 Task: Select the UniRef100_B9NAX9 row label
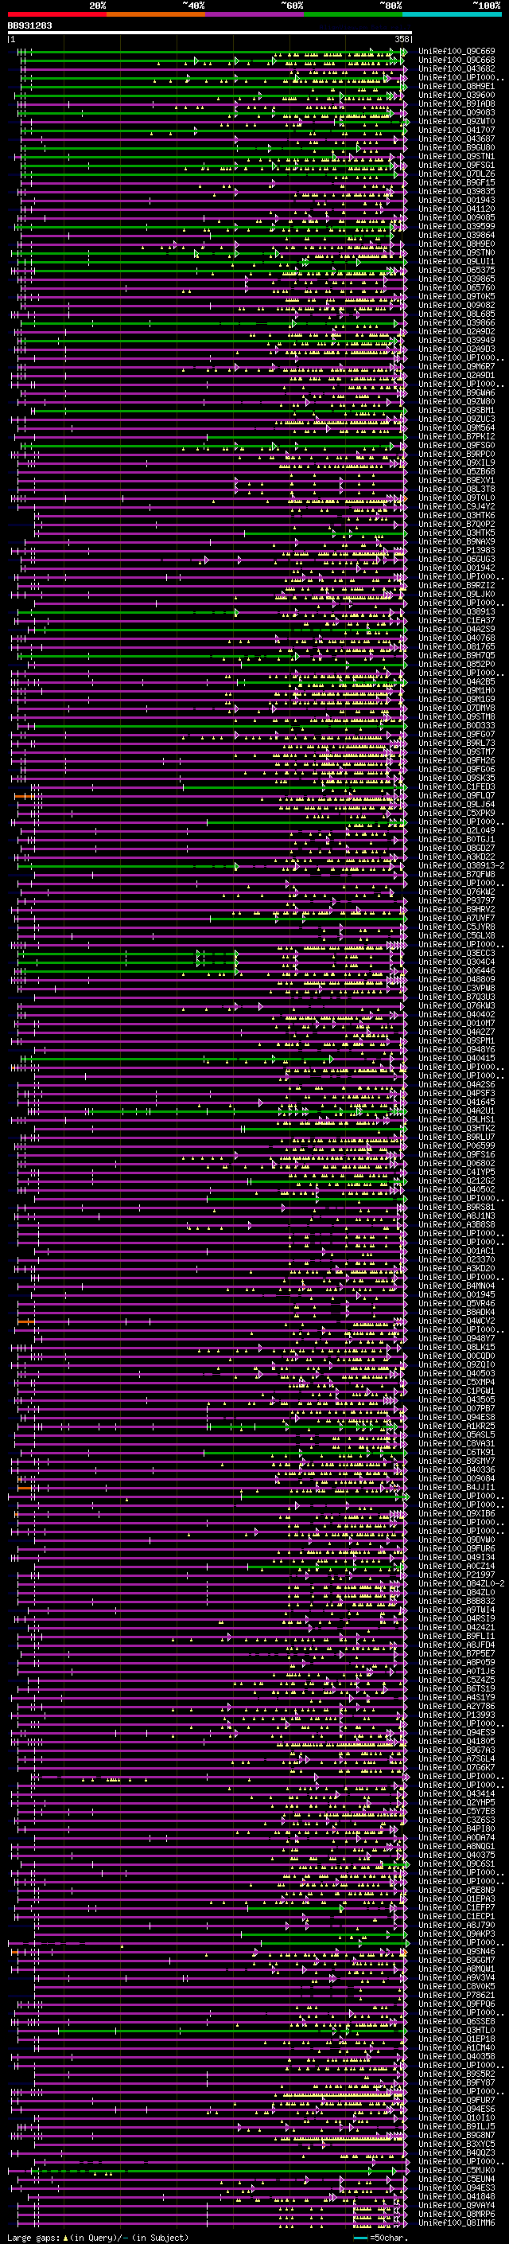click(x=457, y=541)
